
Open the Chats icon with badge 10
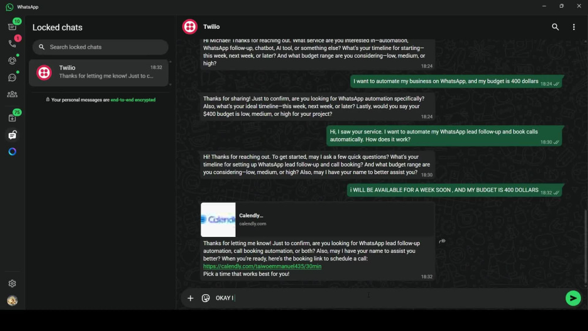12,26
